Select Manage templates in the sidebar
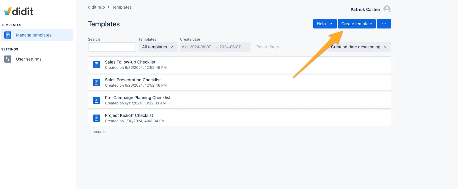 [34, 35]
